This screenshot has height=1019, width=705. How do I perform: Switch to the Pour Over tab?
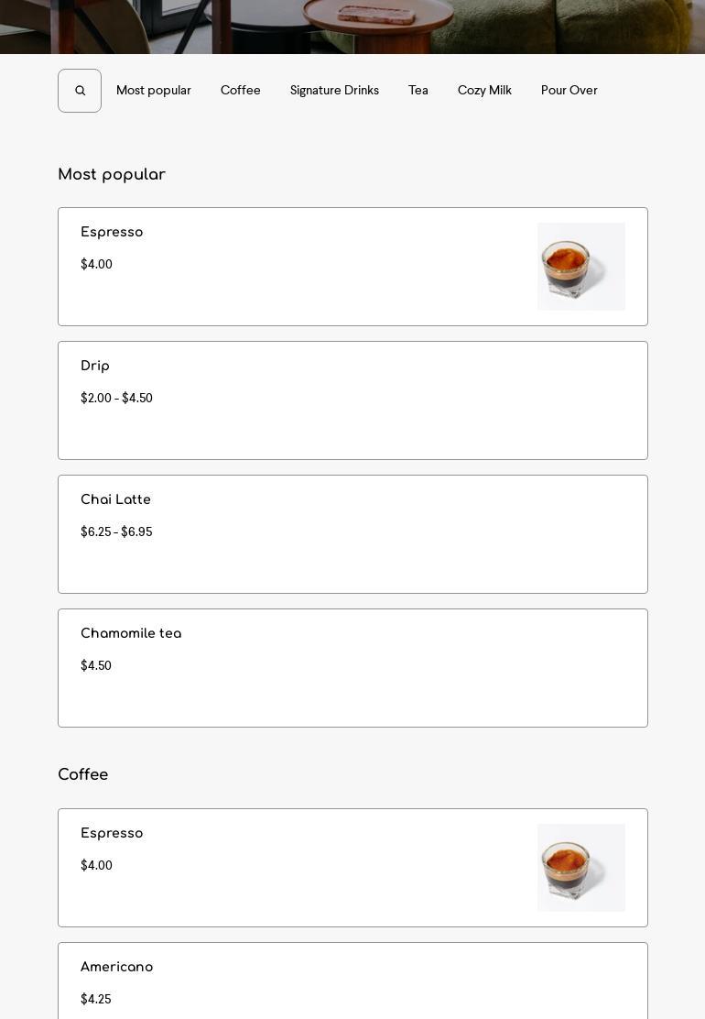(569, 91)
